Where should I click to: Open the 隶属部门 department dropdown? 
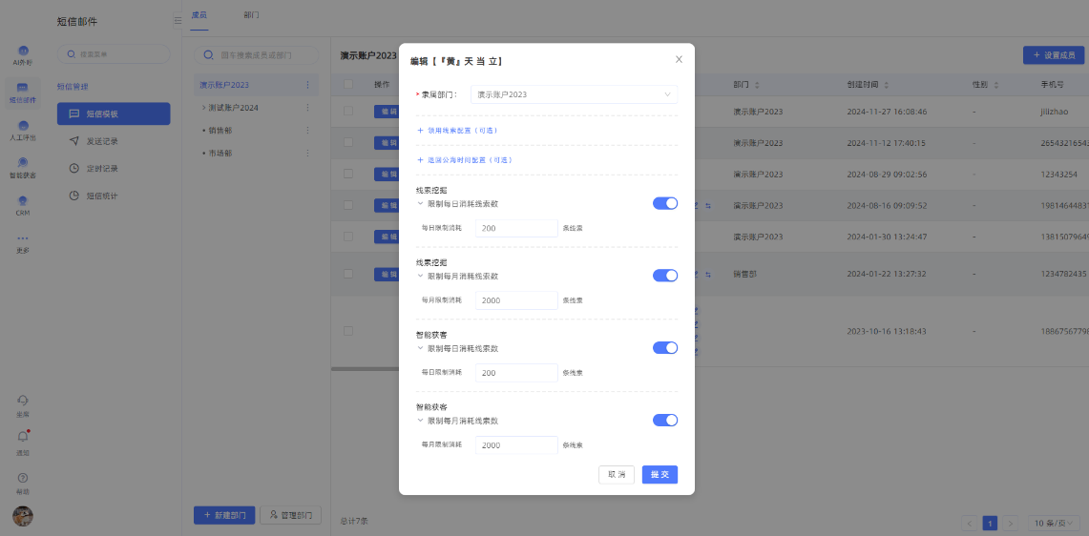574,94
